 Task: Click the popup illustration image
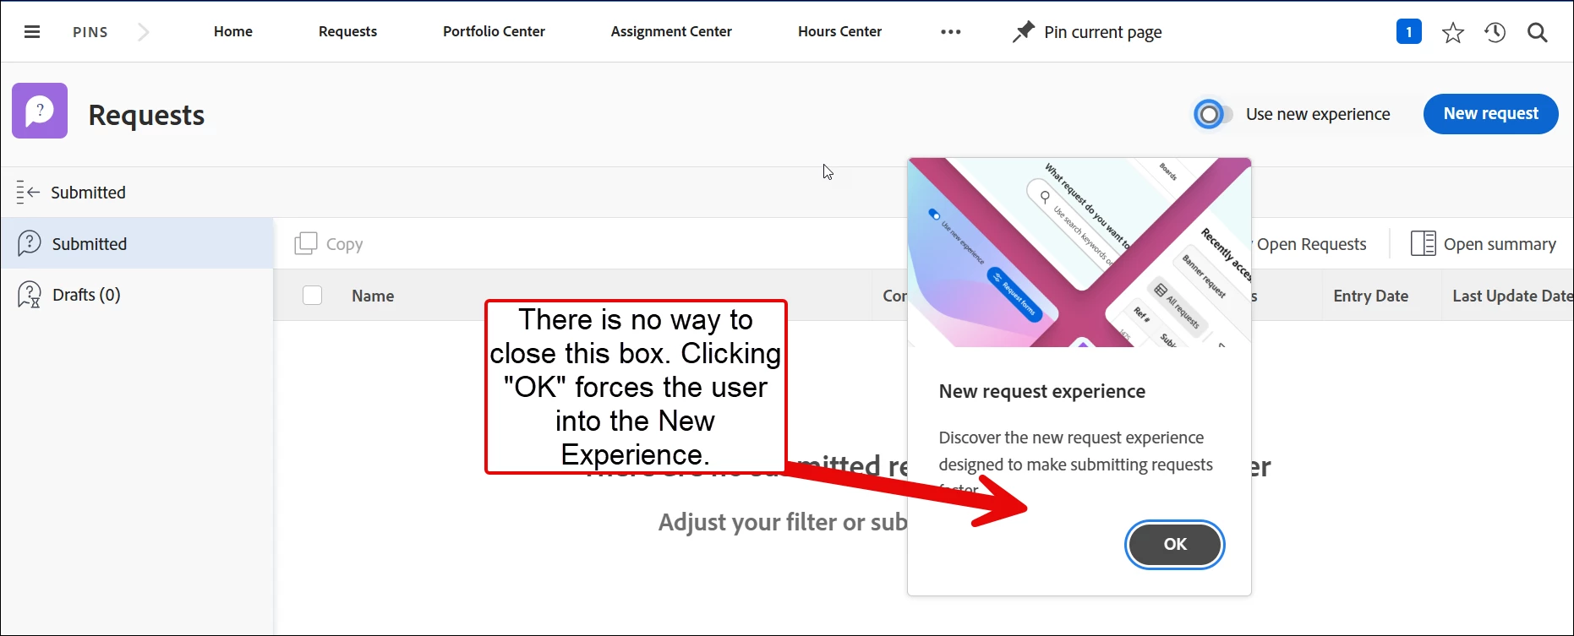pos(1079,253)
